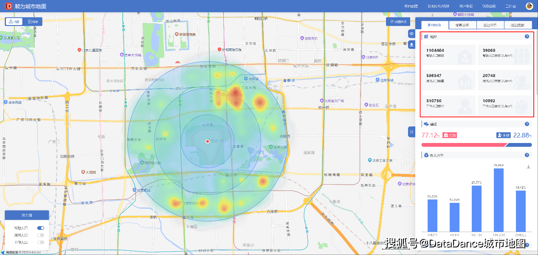
Task: Click the 地图样式 map style button
Action: click(x=398, y=22)
